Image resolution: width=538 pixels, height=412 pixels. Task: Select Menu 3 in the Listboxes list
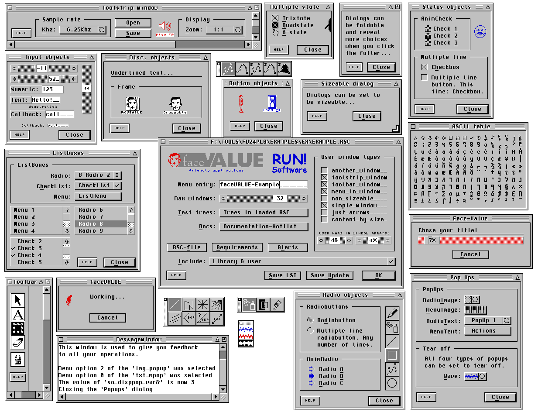coord(37,224)
